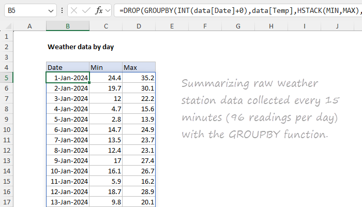Viewport: 362px width, 207px height.
Task: Expand the Name Box dropdown arrow
Action: [x=51, y=11]
